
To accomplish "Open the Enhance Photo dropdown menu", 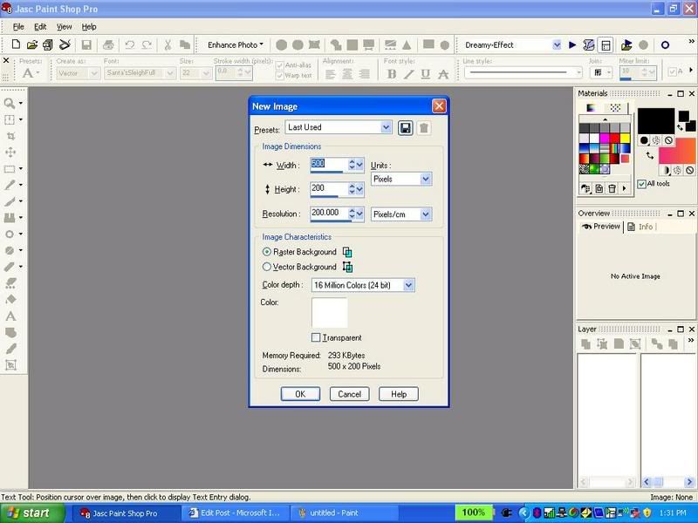I will click(x=235, y=44).
